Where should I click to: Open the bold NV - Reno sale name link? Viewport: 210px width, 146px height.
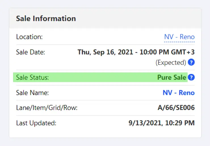click(x=179, y=93)
